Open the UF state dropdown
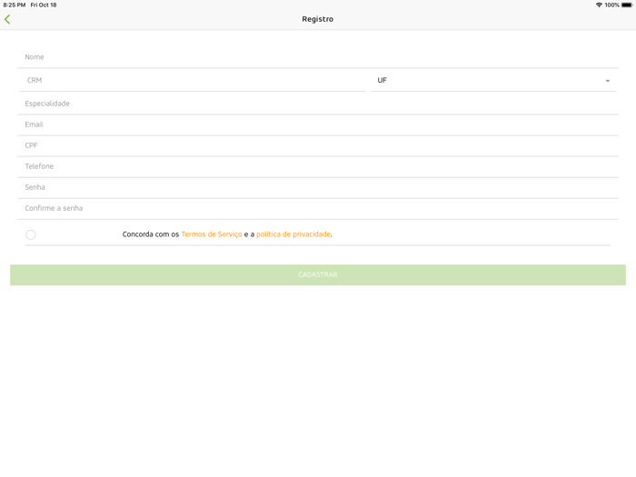 click(492, 80)
